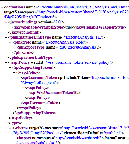Screen dimensions: 129x144
Task: Collapse the jaxws:bindings element
Action: pyautogui.click(x=6, y=22)
